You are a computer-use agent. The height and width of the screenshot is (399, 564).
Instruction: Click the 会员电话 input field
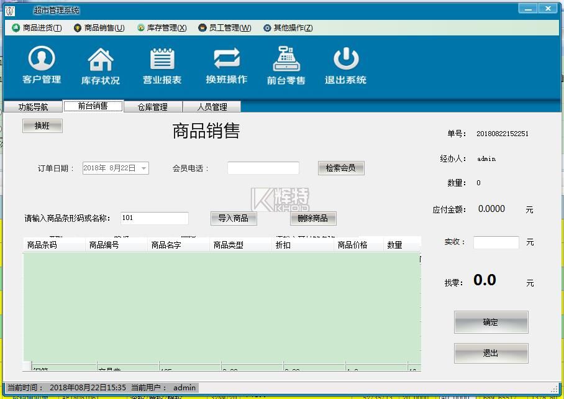click(263, 168)
